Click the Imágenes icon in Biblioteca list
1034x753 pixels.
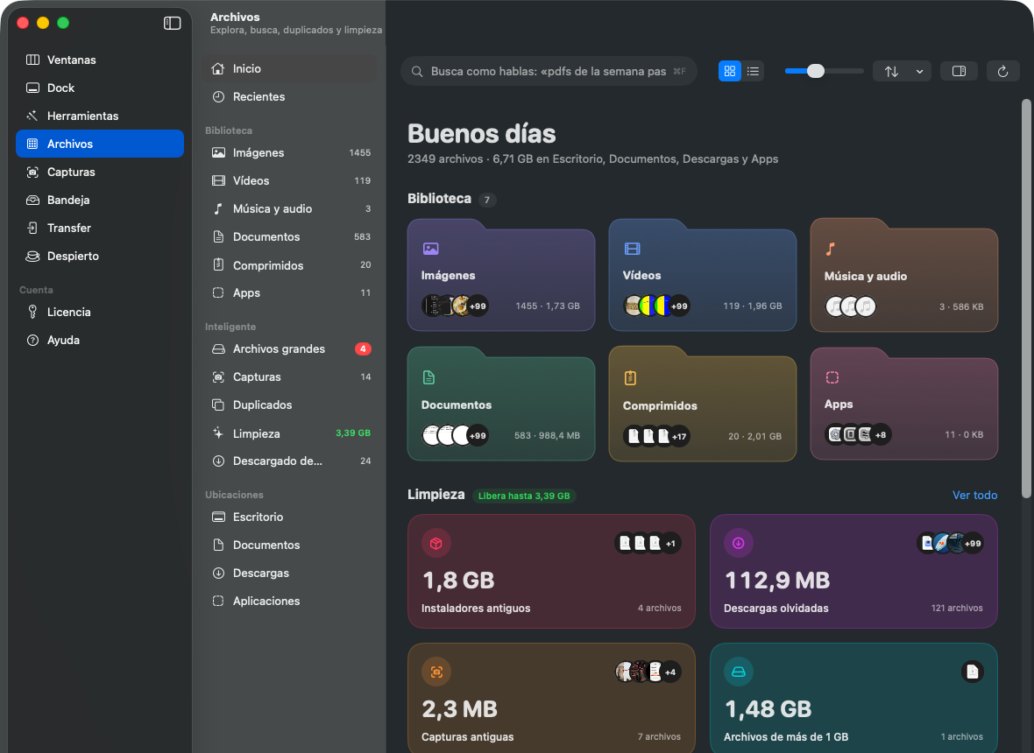pyautogui.click(x=218, y=153)
